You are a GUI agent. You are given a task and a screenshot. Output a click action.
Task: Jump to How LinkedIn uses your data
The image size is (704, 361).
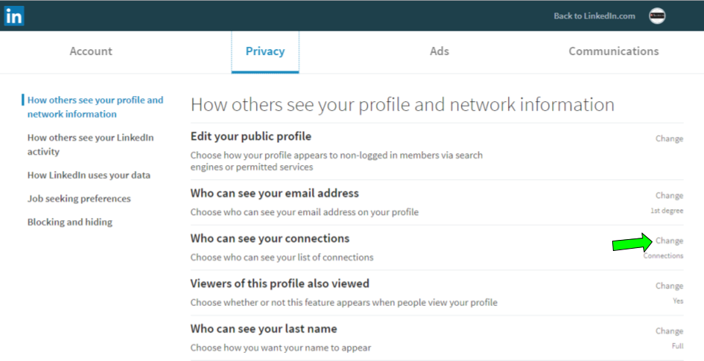[89, 175]
